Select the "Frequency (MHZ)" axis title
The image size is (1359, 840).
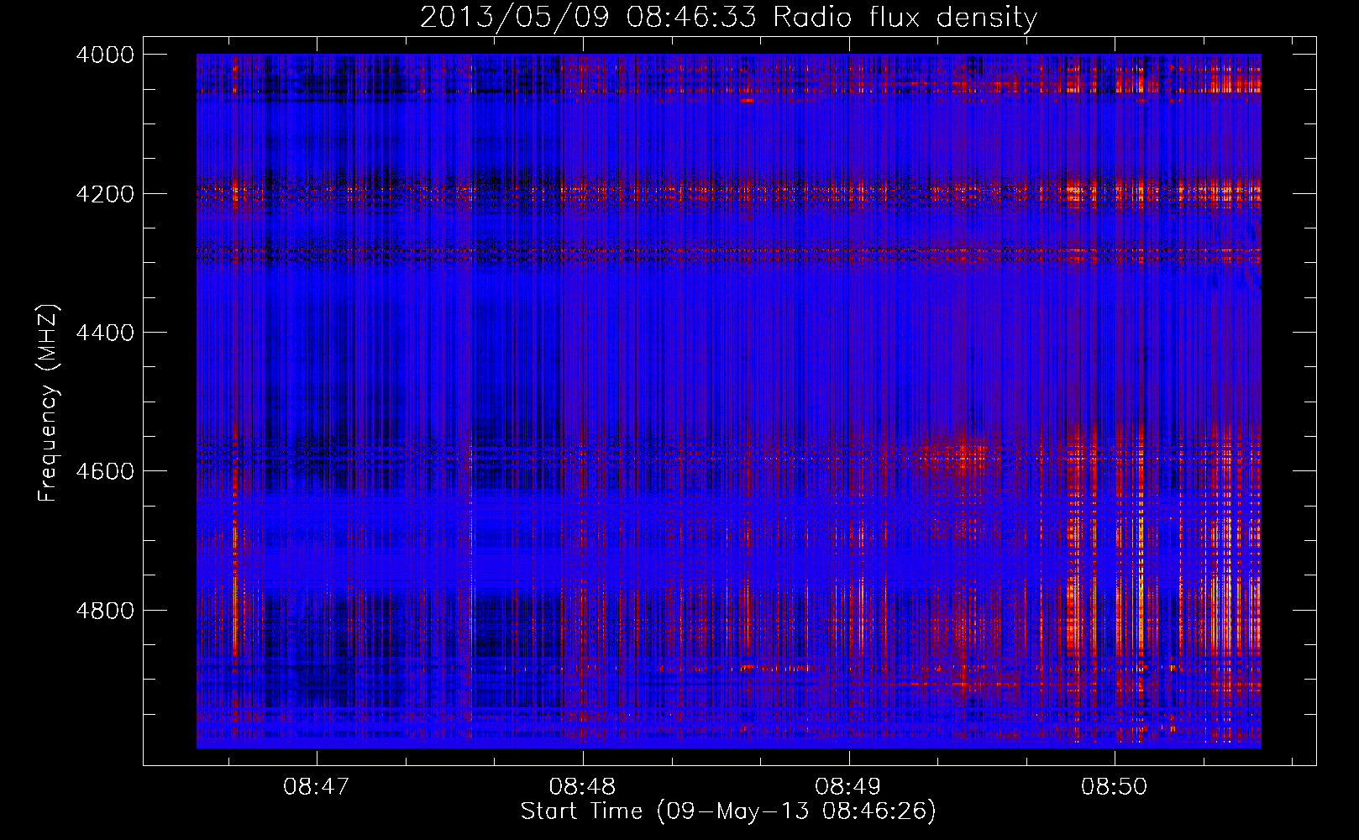48,403
